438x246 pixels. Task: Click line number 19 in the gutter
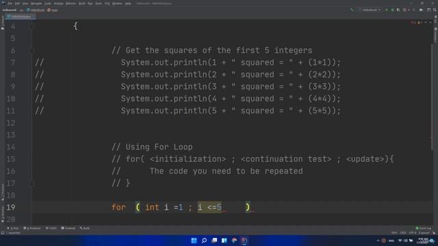click(x=11, y=208)
